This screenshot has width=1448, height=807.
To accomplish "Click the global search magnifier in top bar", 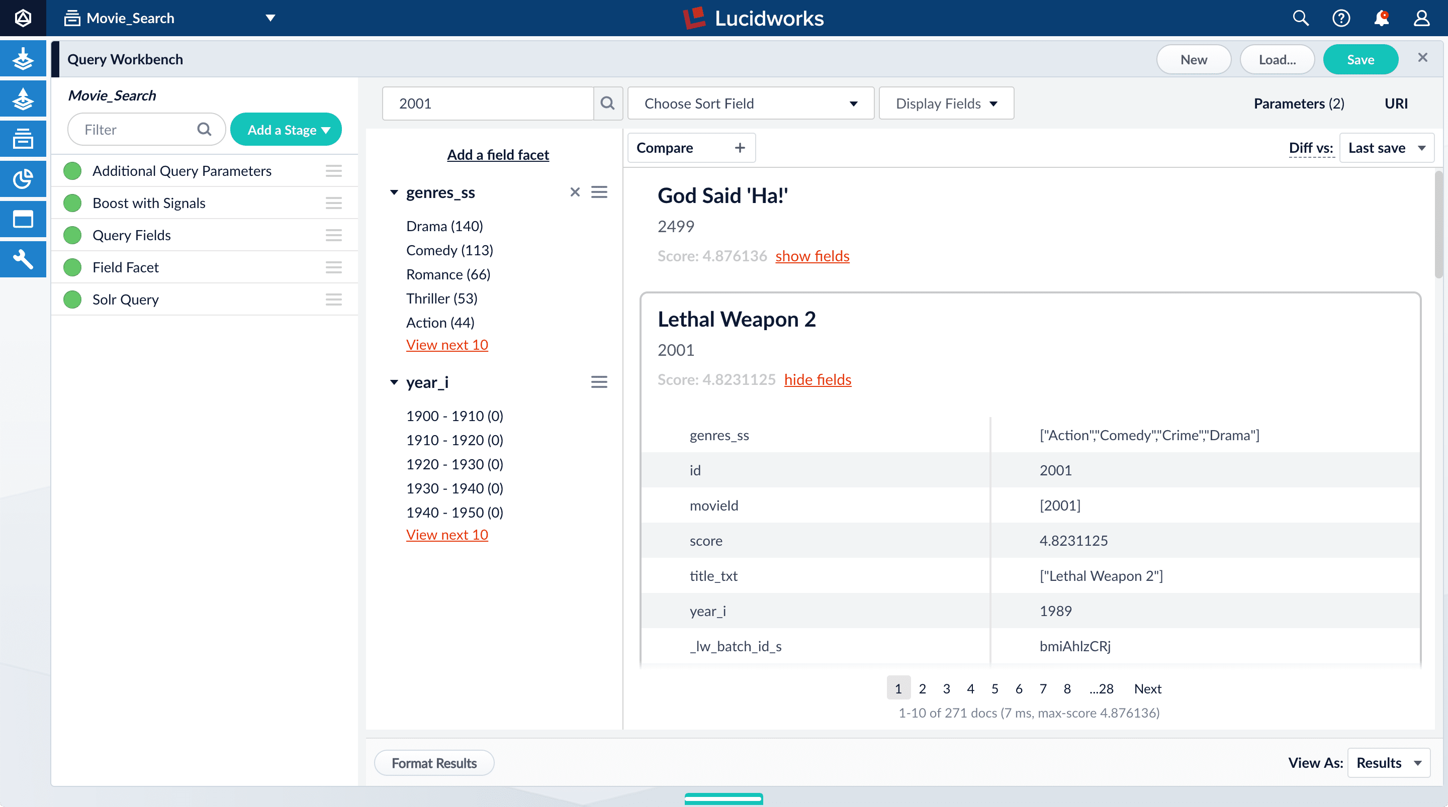I will (x=1300, y=18).
